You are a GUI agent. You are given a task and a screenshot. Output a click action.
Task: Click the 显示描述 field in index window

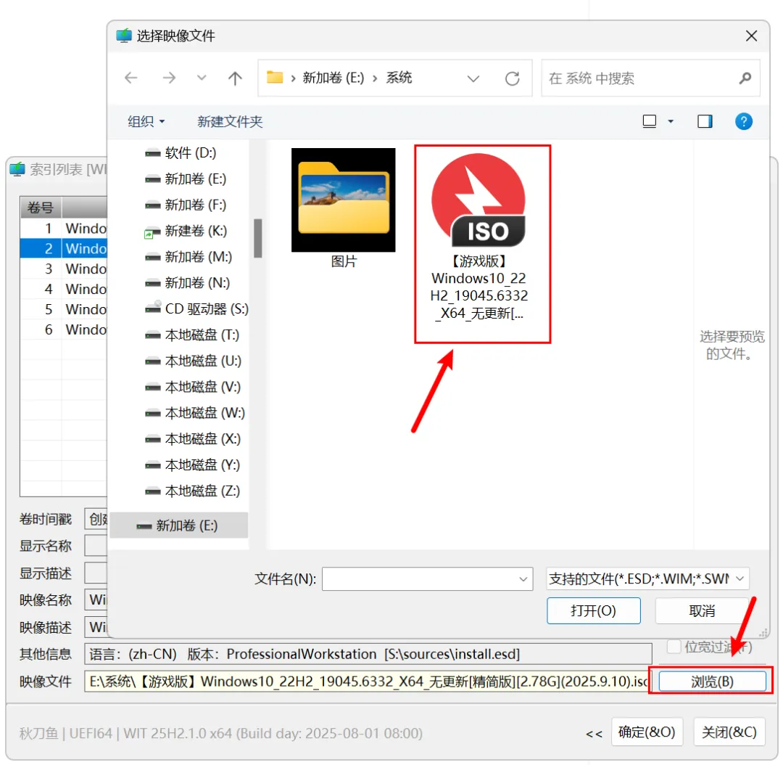coord(96,573)
